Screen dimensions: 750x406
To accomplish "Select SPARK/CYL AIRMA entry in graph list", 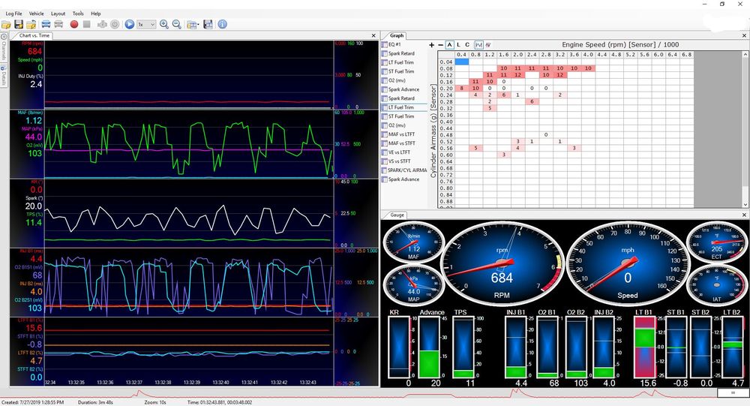I will point(407,170).
